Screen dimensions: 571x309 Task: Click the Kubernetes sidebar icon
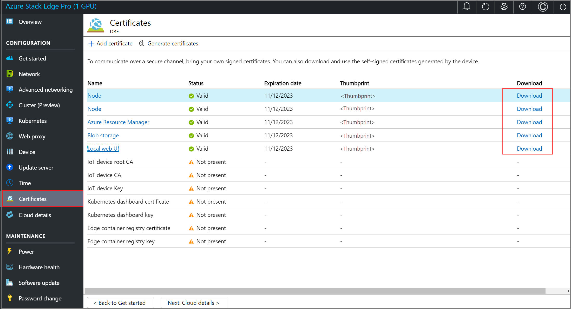(11, 120)
